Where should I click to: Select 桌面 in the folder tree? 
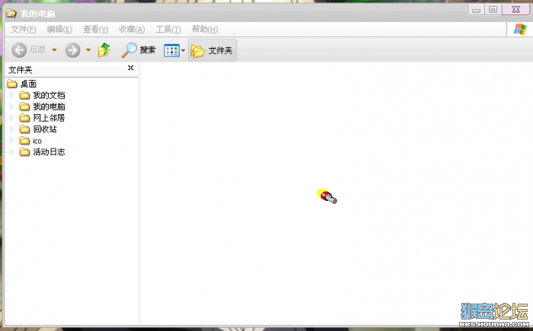pos(29,84)
